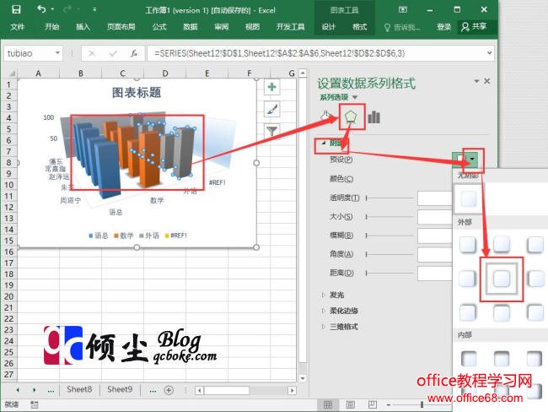Expand the formula bar with its chevron
The width and height of the screenshot is (548, 412).
click(490, 53)
